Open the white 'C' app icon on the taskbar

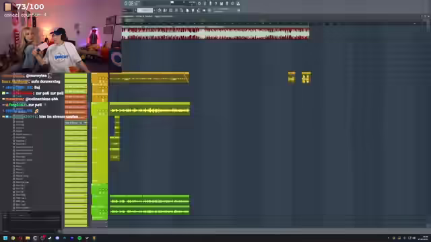click(35, 238)
